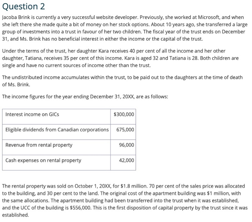Click the "Eligible dividends from Canadian corporations" cell

click(57, 130)
